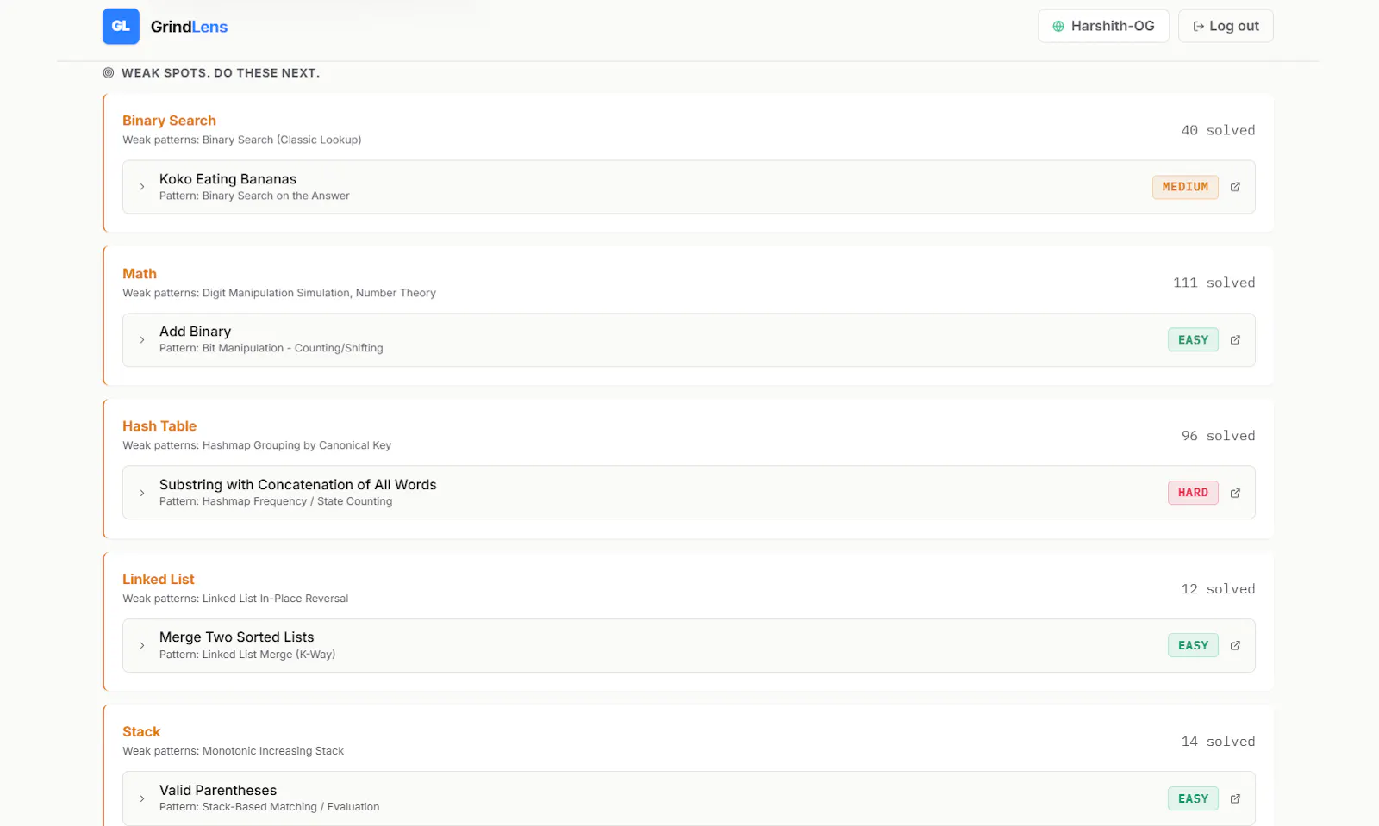Click EASY badge on Valid Parentheses

coord(1193,798)
